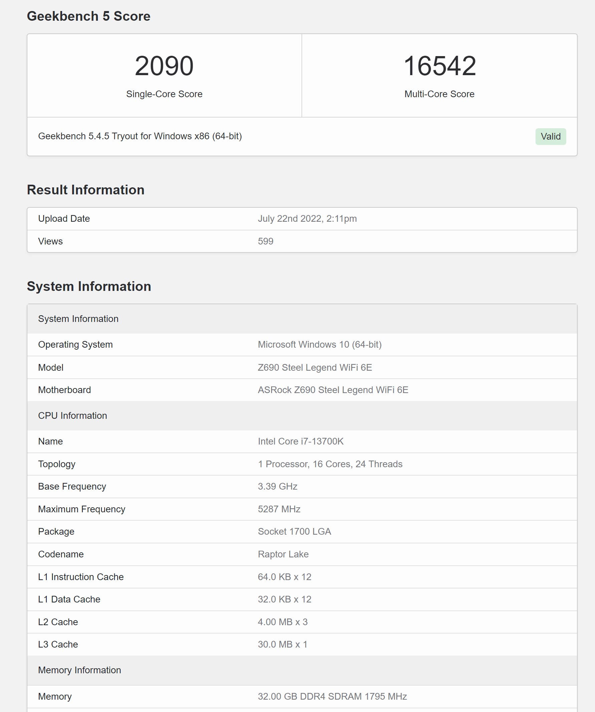Click the 30.0 MB x 1 value
The image size is (595, 712).
(x=283, y=645)
